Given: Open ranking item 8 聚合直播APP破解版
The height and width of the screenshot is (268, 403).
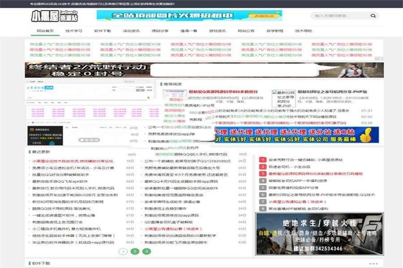Looking at the screenshot, I should (298, 209).
